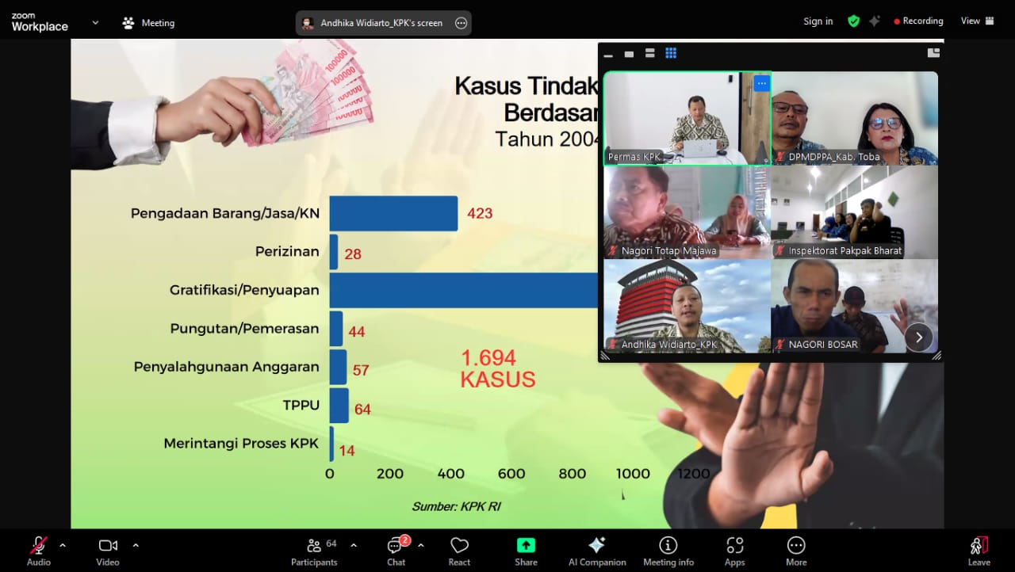Open the Chat panel
The height and width of the screenshot is (572, 1015).
pyautogui.click(x=396, y=551)
